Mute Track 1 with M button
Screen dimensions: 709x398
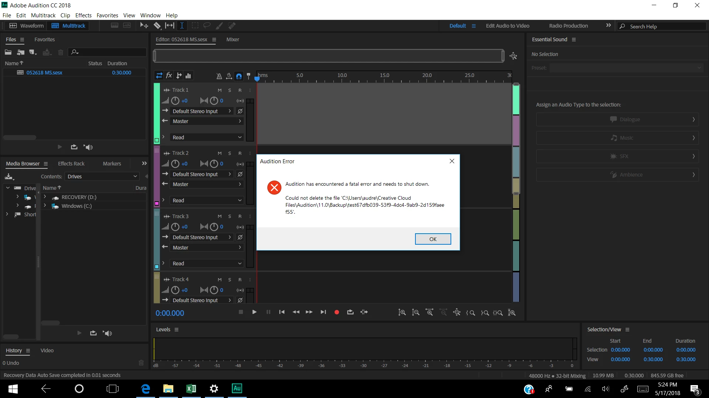coord(219,90)
